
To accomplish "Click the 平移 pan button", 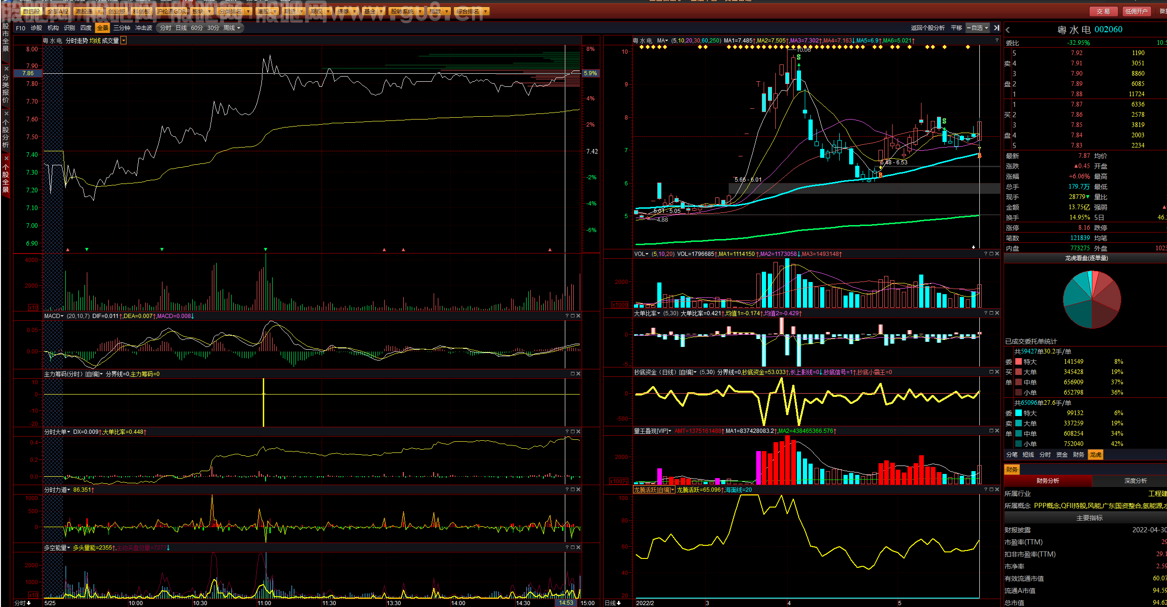I will point(956,28).
